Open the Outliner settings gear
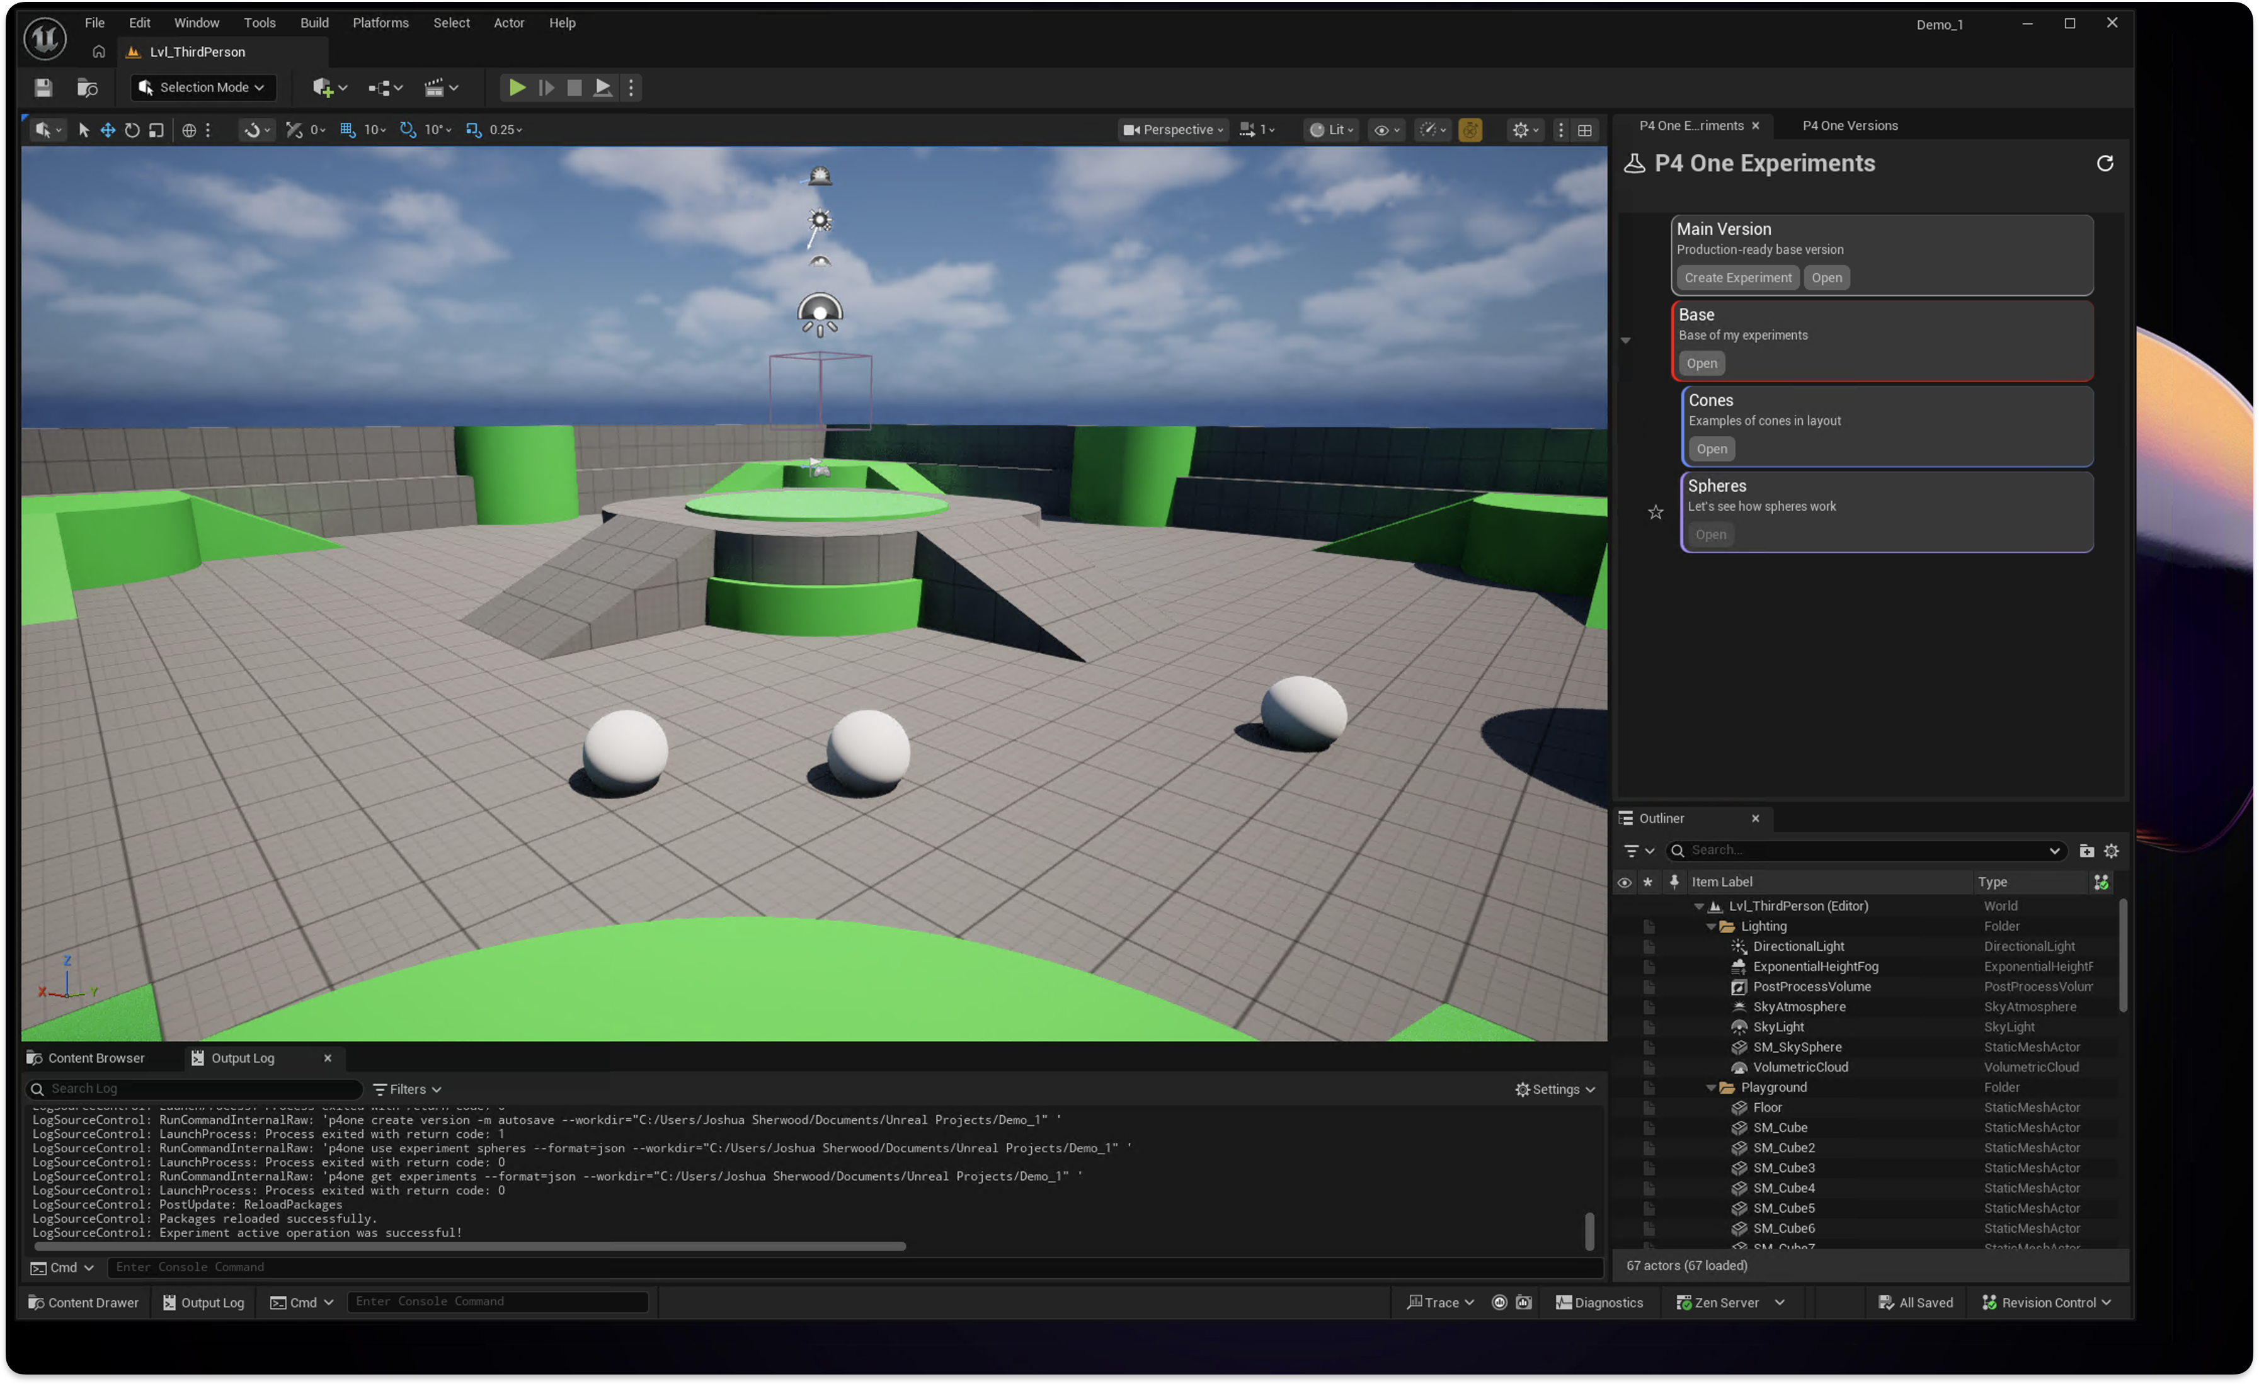 [x=2112, y=851]
